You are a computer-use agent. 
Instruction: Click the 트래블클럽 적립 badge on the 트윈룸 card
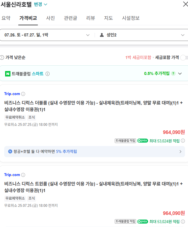[125, 221]
